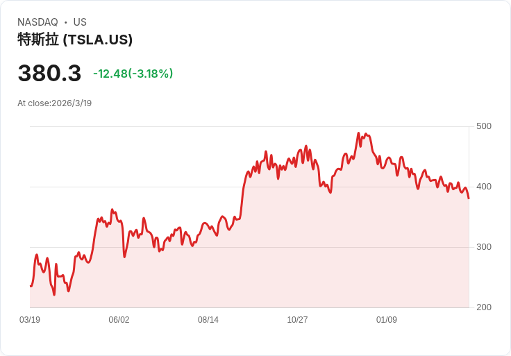Select the 08/14 date on the x-axis
This screenshot has height=356, width=511.
208,320
